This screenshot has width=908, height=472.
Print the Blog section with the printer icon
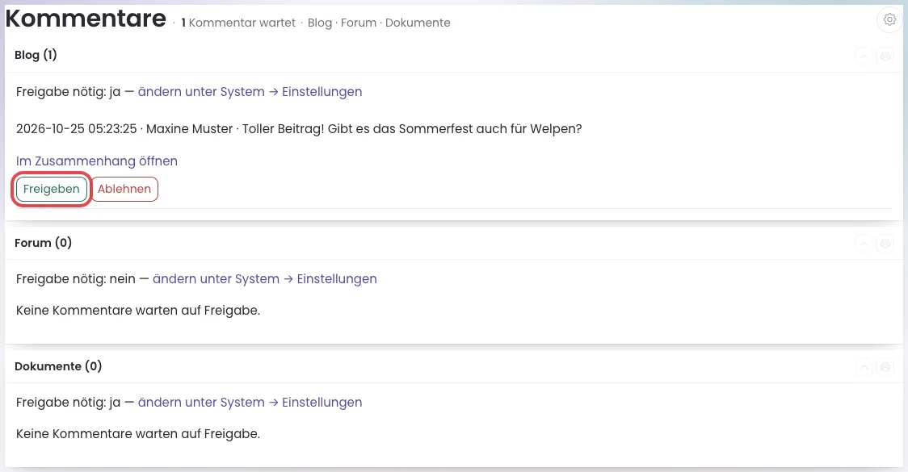(x=885, y=56)
